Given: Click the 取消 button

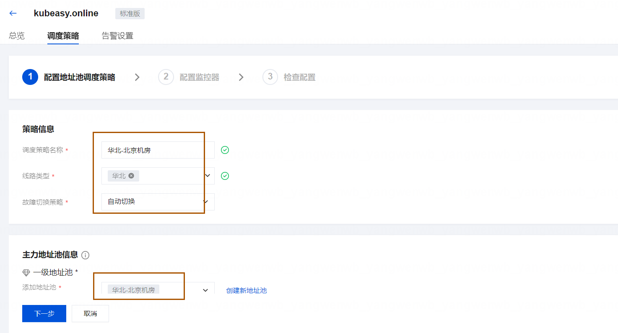Looking at the screenshot, I should (x=90, y=313).
